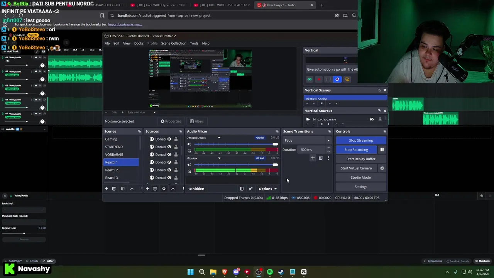Open OBS Settings button in Controls
Image resolution: width=494 pixels, height=278 pixels.
361,186
